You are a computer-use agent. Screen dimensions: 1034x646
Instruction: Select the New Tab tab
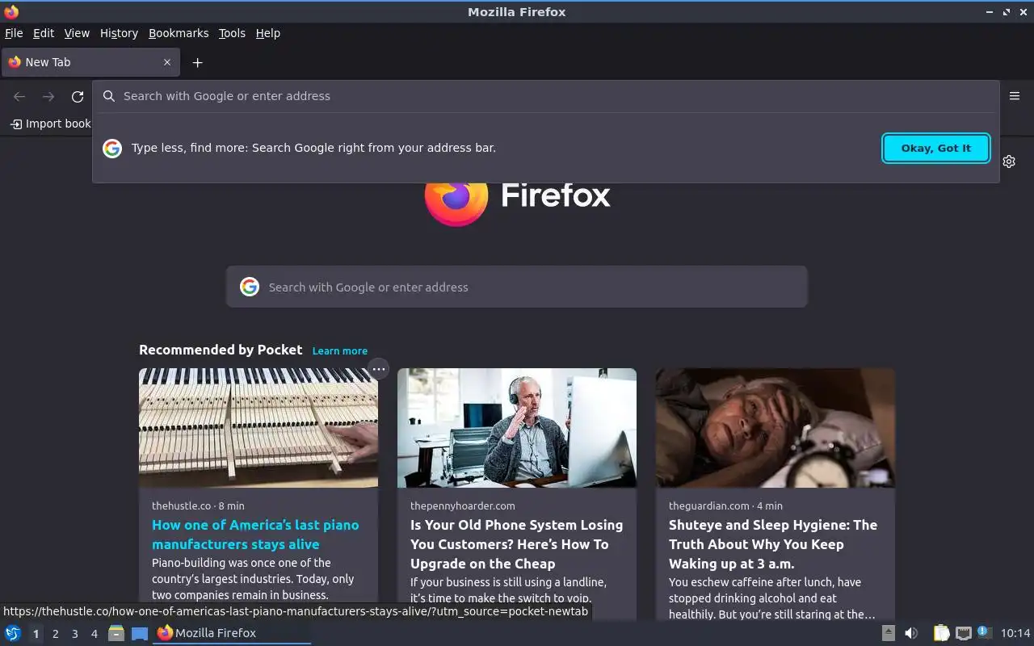point(90,62)
